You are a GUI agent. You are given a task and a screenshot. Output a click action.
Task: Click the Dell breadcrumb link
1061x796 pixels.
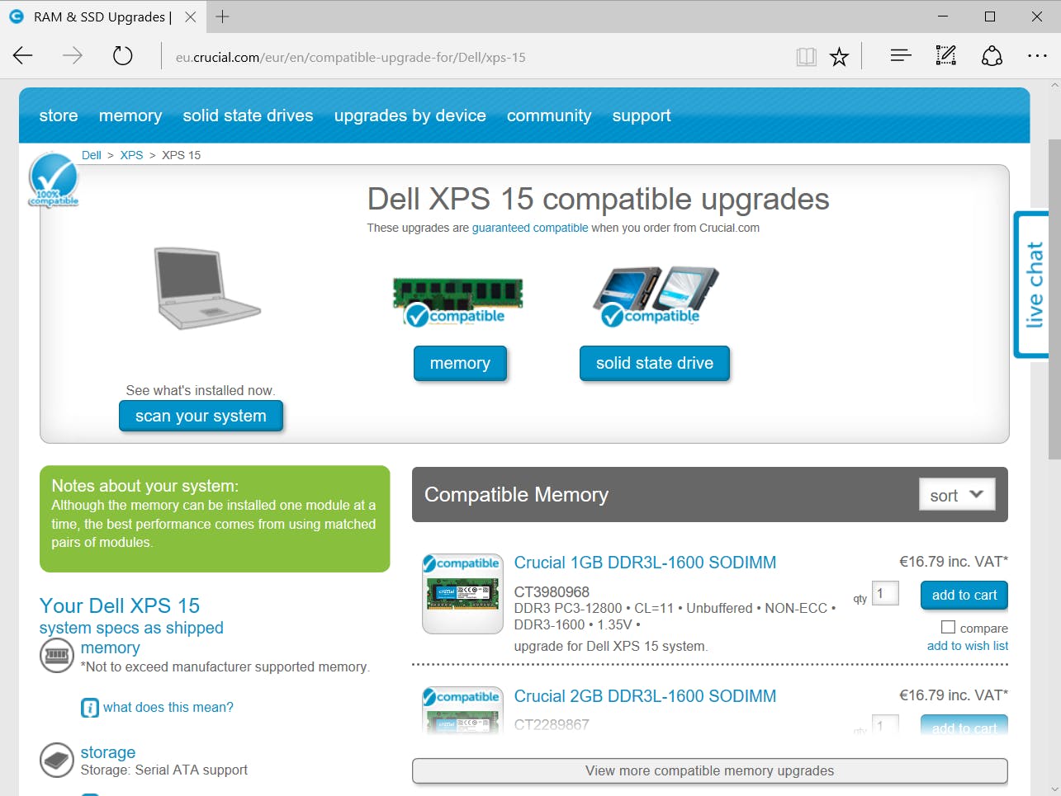92,155
